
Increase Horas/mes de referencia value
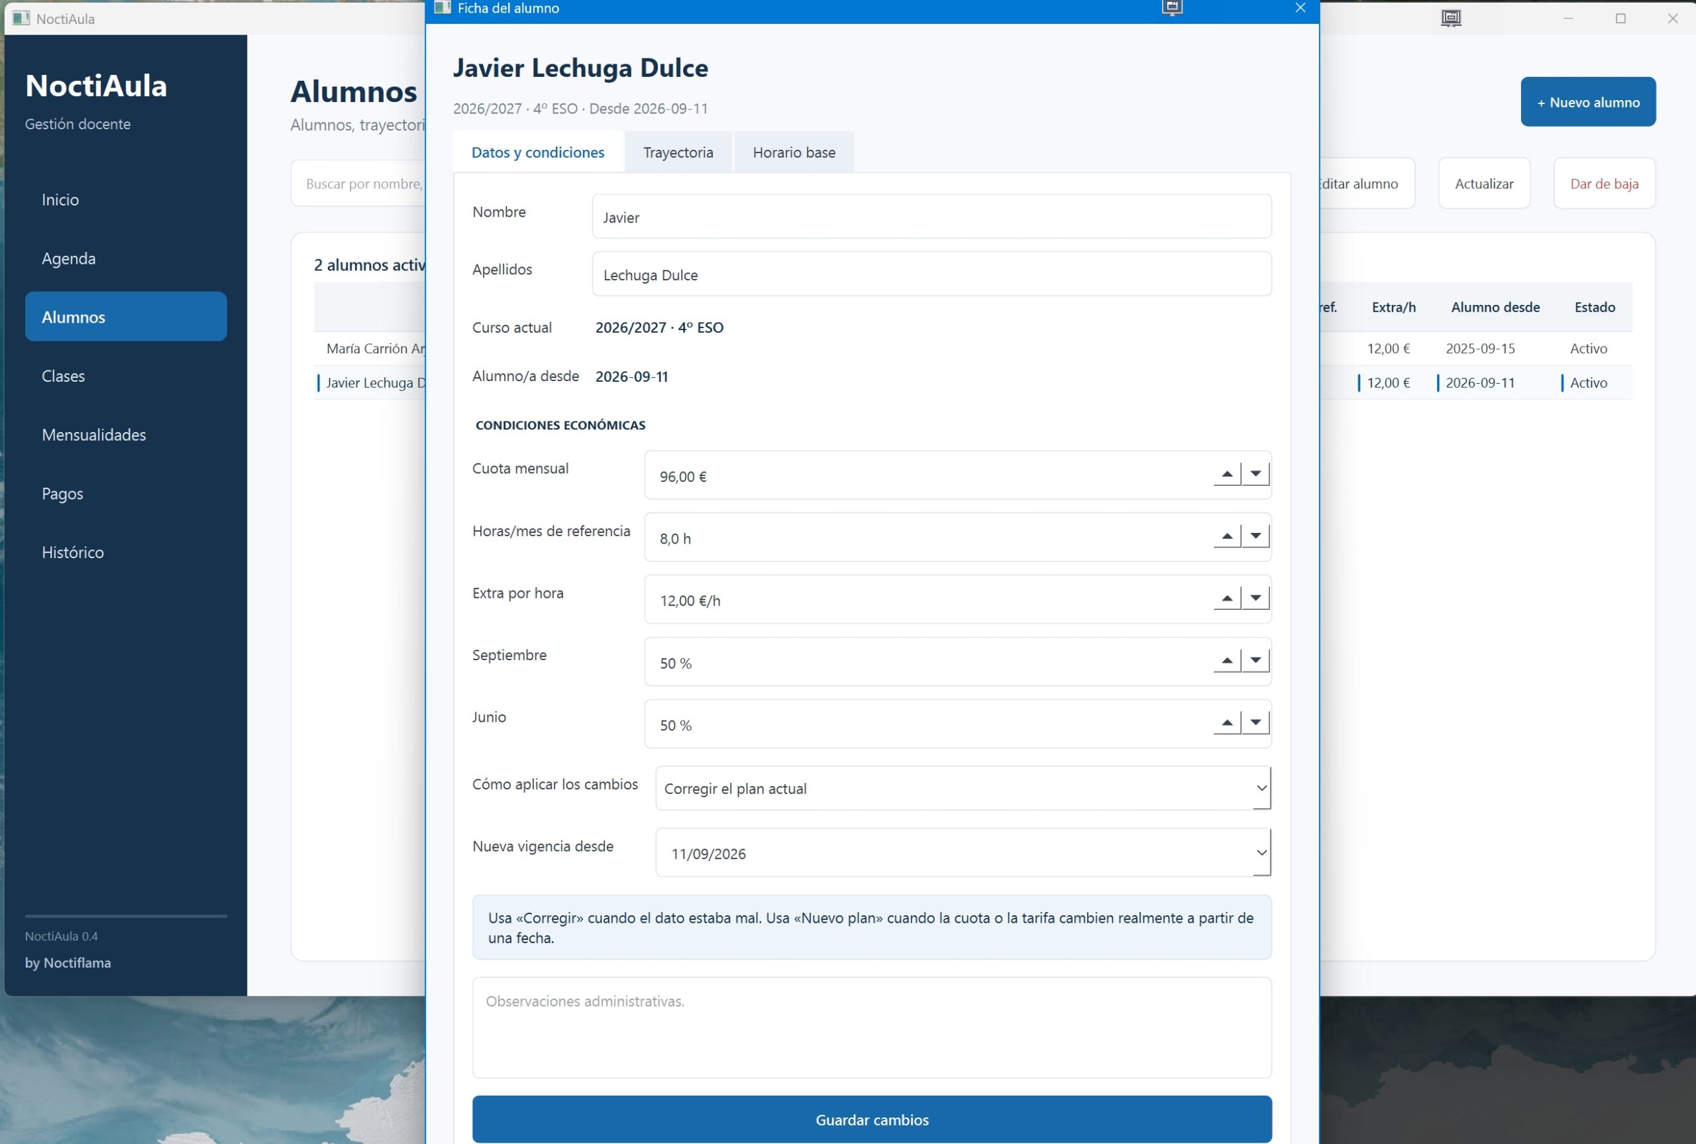point(1226,536)
